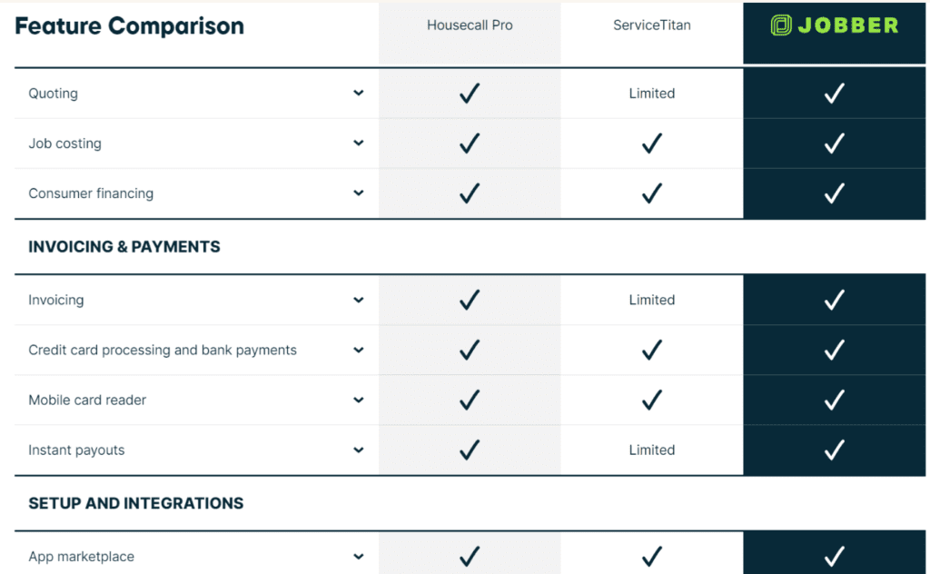Click ServiceTitan checkmark for App marketplace
Viewport: 930px width, 574px height.
pyautogui.click(x=651, y=556)
